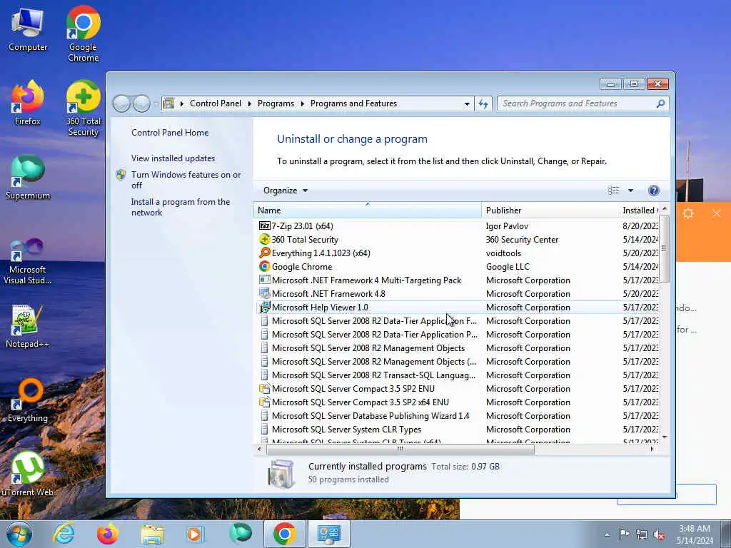Viewport: 731px width, 548px height.
Task: Click the Google Chrome icon in the program list
Action: 264,267
